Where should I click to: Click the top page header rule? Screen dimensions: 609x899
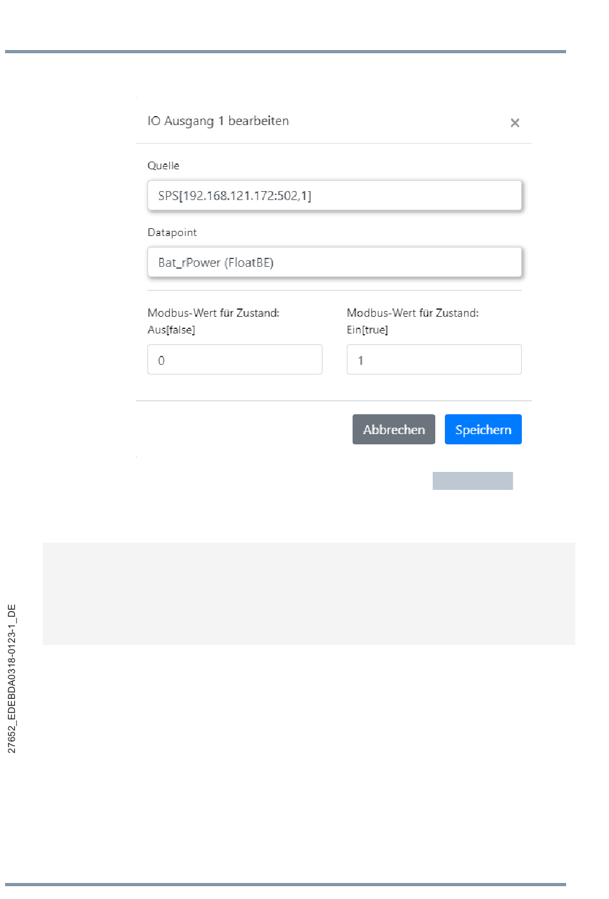(x=285, y=51)
